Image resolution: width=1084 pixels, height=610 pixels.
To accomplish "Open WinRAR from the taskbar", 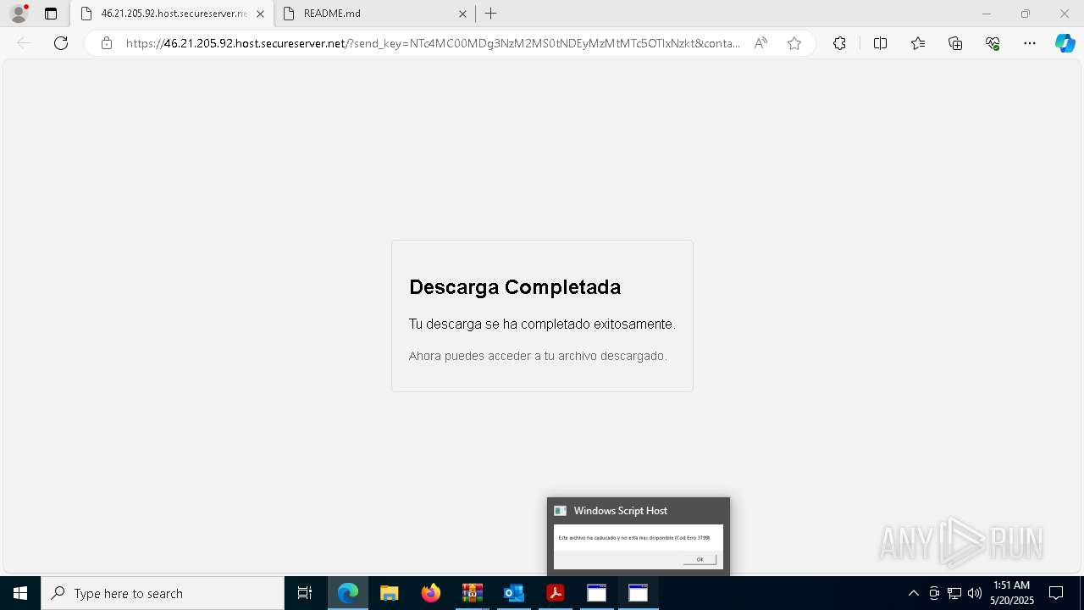I will click(473, 593).
